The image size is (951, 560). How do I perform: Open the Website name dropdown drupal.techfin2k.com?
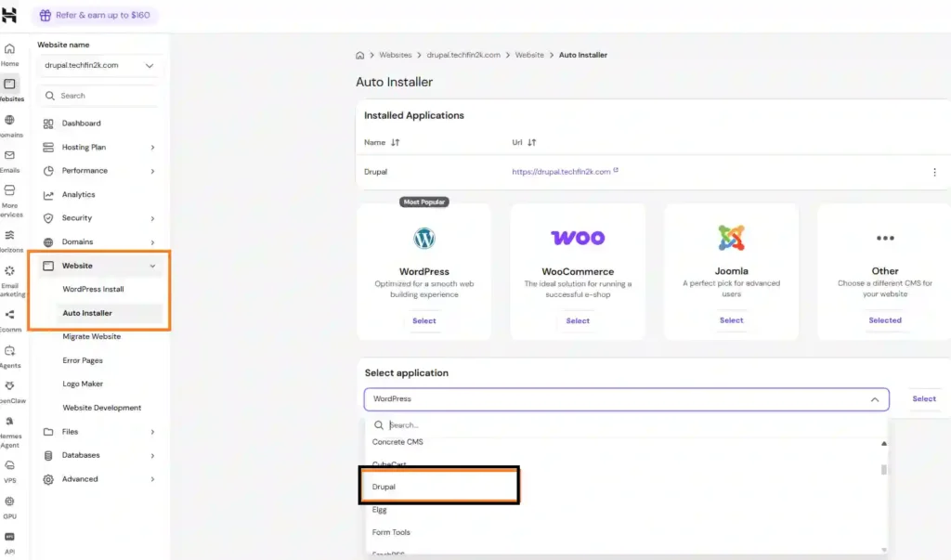pyautogui.click(x=98, y=66)
